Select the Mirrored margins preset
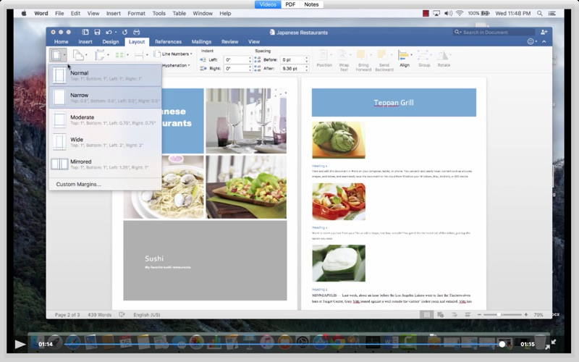The height and width of the screenshot is (362, 579). click(105, 164)
